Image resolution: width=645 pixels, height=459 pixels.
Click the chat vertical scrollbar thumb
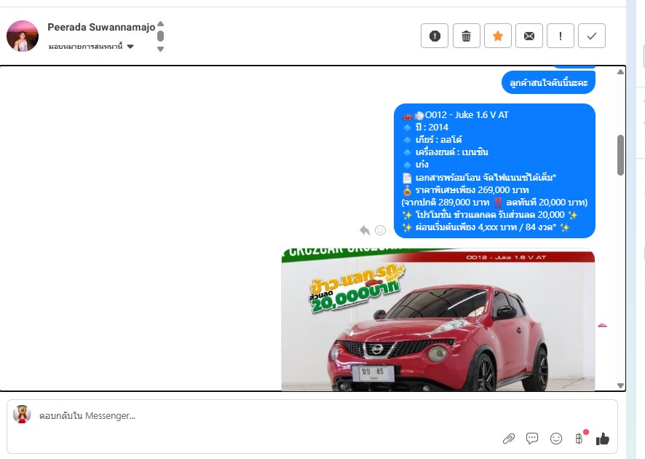(x=620, y=155)
